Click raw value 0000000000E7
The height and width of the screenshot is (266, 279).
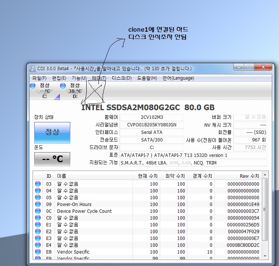point(243,238)
